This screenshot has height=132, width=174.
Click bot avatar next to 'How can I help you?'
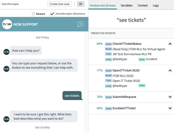(x=6, y=52)
